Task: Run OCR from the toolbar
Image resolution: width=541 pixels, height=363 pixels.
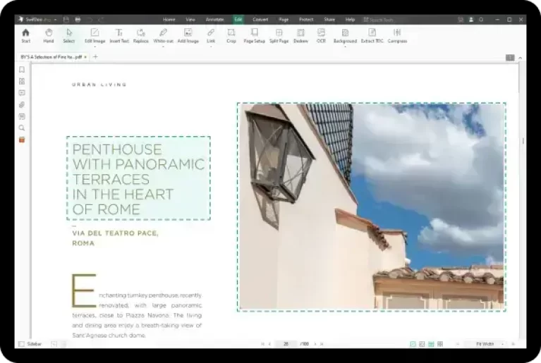Action: 321,35
